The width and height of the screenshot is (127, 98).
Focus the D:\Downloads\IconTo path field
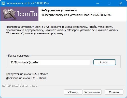click(x=50, y=62)
